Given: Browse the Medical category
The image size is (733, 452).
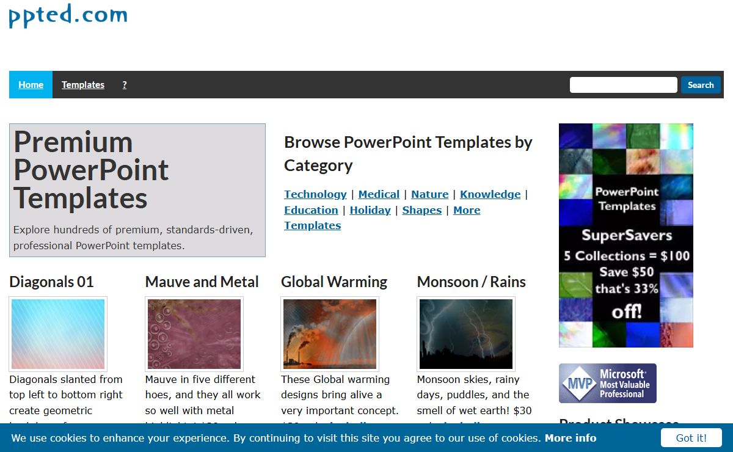Looking at the screenshot, I should [379, 194].
